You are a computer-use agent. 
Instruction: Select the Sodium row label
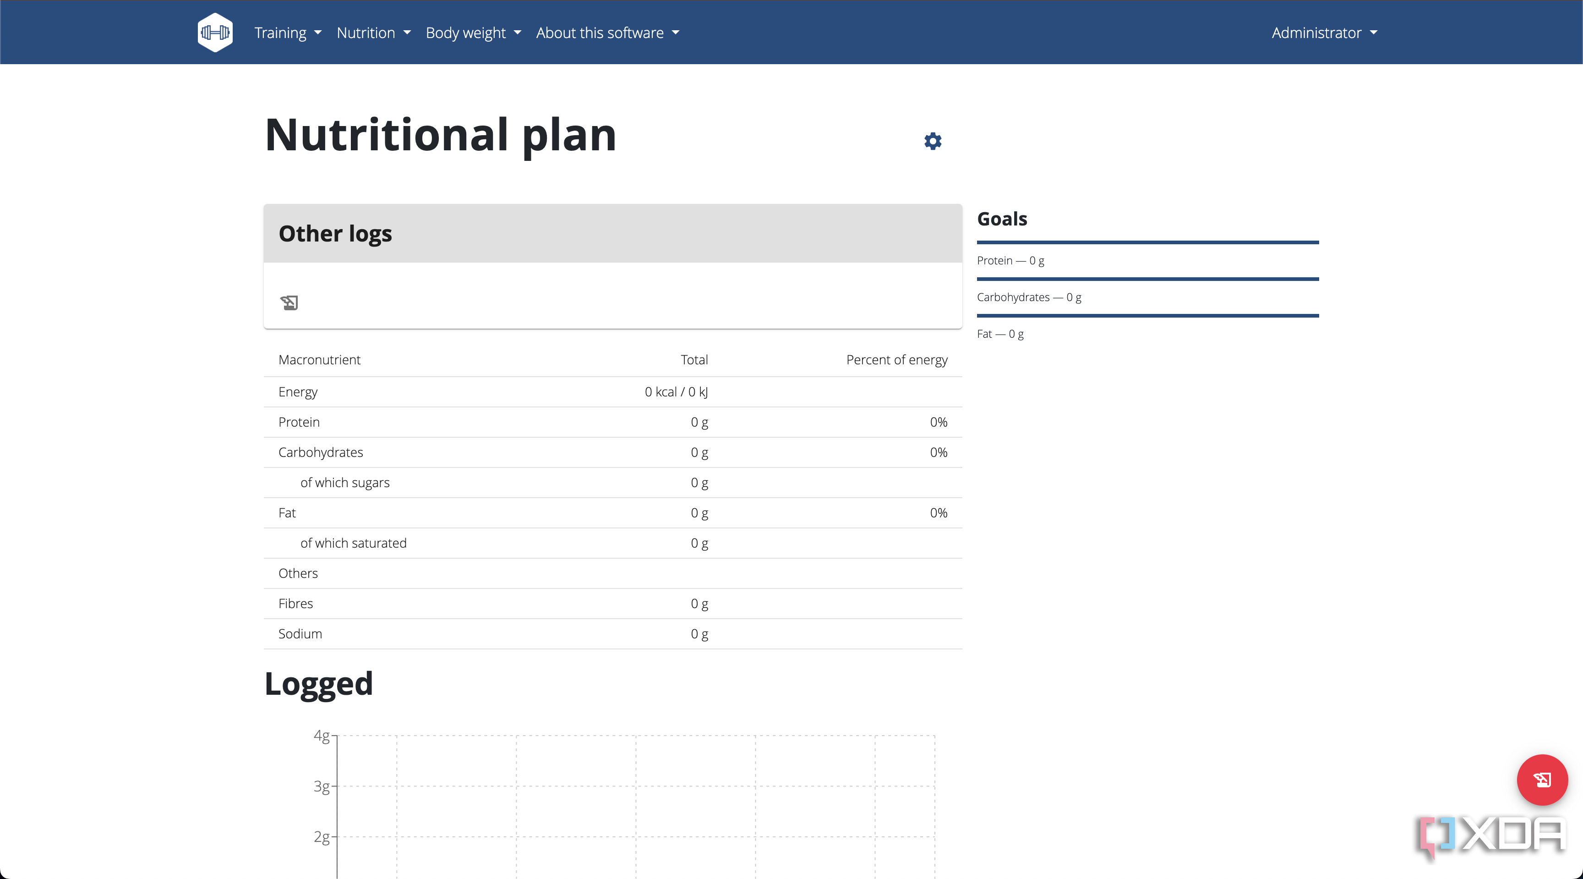(300, 634)
